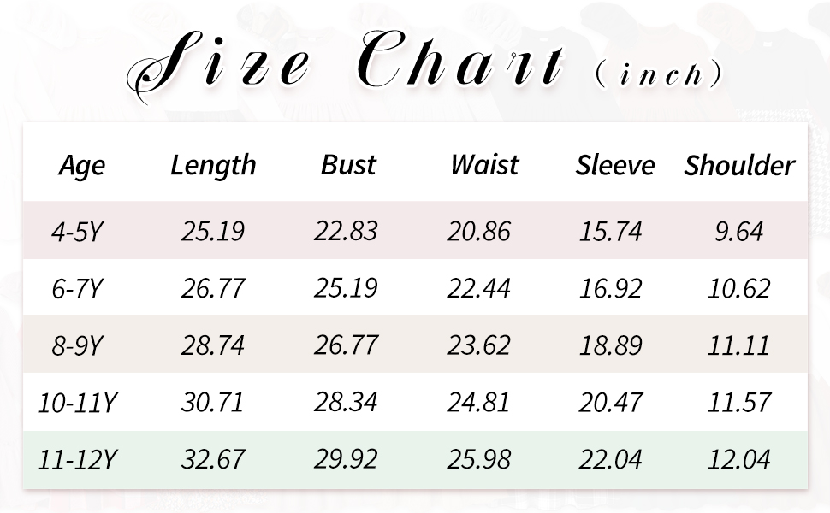Viewport: 830px width, 513px height.
Task: Select the 22.83 bust value
Action: coord(346,232)
